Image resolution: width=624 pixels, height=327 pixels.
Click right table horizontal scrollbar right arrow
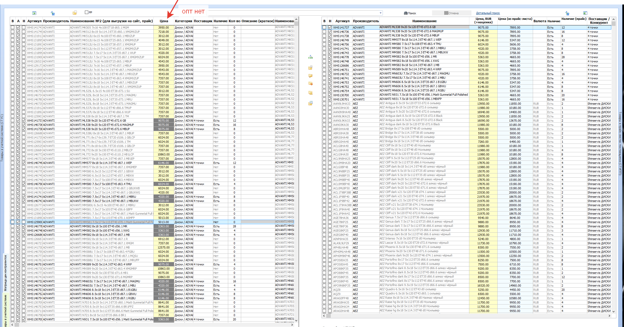[x=609, y=316]
